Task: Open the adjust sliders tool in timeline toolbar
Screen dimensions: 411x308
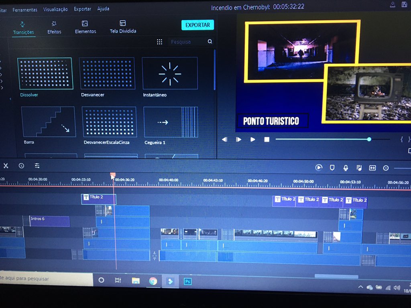Action: (37, 166)
